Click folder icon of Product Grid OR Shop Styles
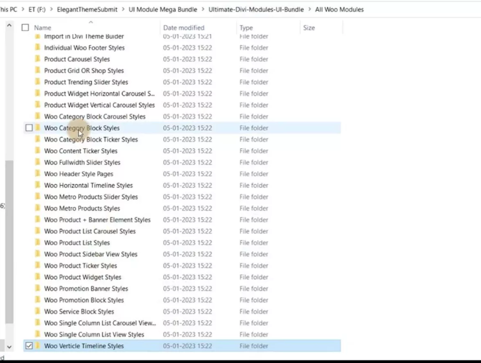This screenshot has height=363, width=481. (x=38, y=70)
